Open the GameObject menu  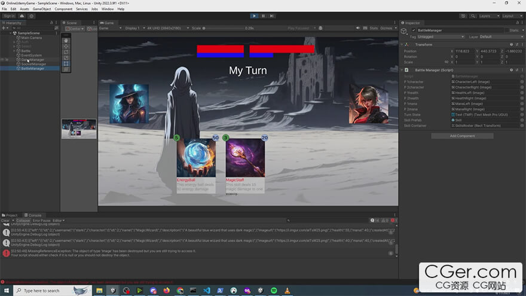click(x=42, y=9)
